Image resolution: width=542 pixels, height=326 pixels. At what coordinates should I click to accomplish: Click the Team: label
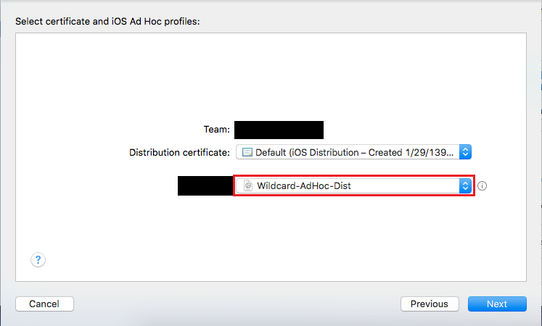click(x=217, y=130)
